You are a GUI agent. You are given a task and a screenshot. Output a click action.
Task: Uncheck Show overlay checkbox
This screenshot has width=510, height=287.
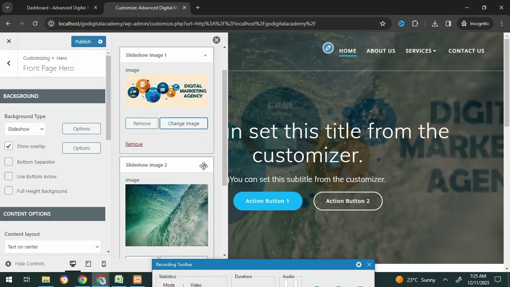pyautogui.click(x=9, y=146)
